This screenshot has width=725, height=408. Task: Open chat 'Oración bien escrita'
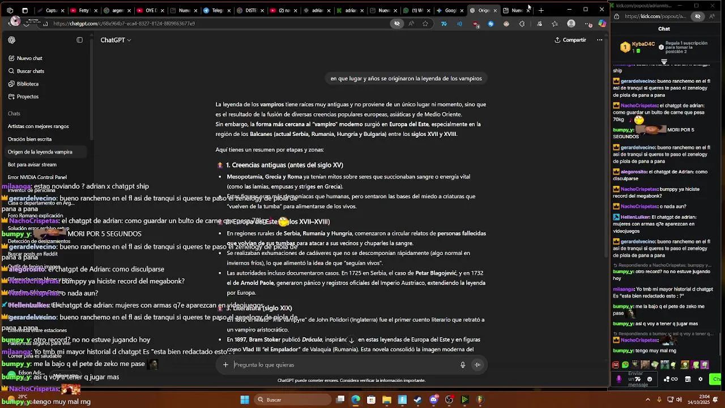[x=29, y=139]
